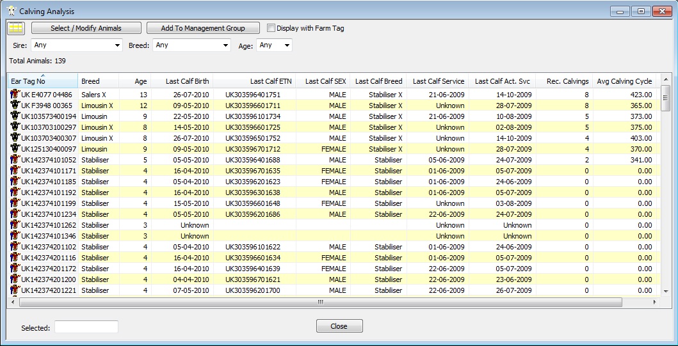Click the Selected input field
678x346 pixels.
coord(86,327)
